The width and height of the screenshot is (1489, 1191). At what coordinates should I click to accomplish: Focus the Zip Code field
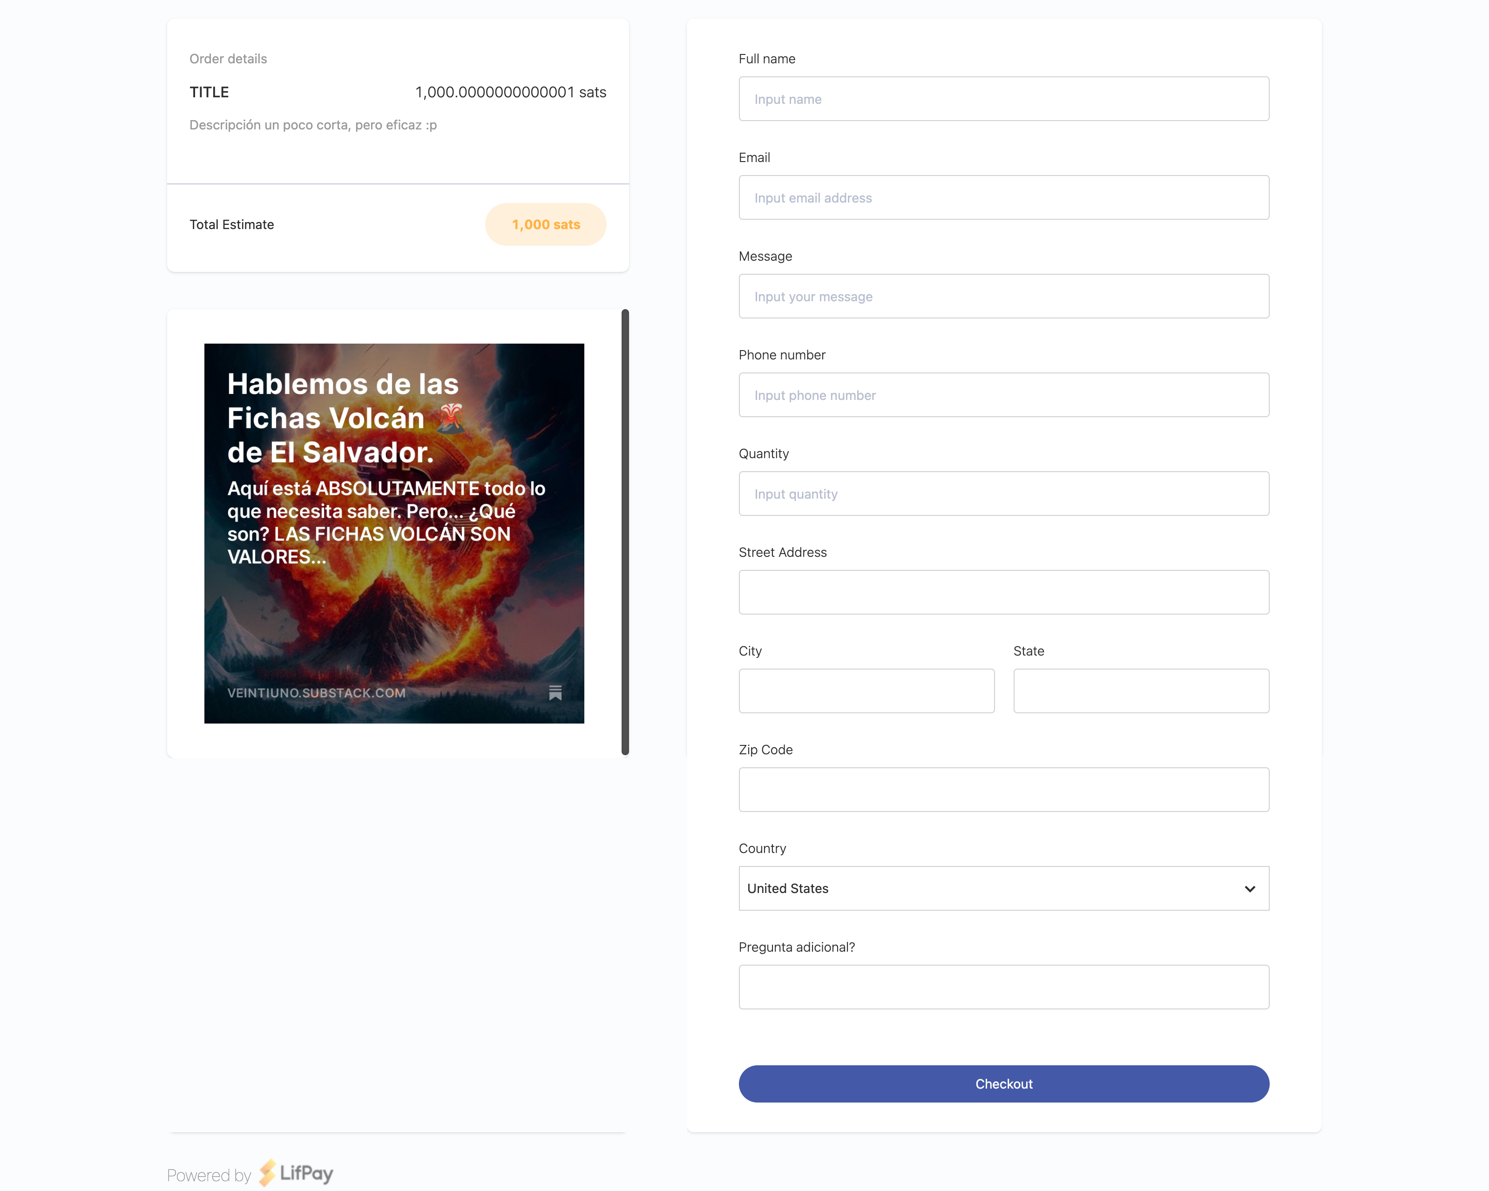1003,790
